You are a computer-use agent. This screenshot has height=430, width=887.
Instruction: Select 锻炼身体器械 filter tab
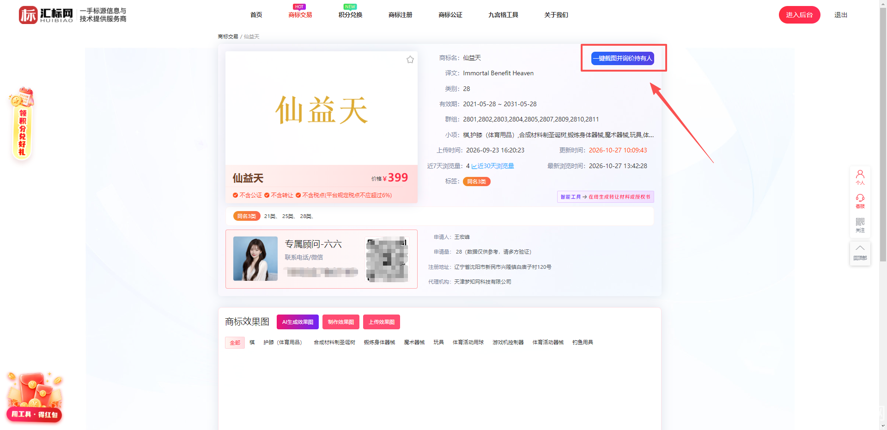pos(379,342)
